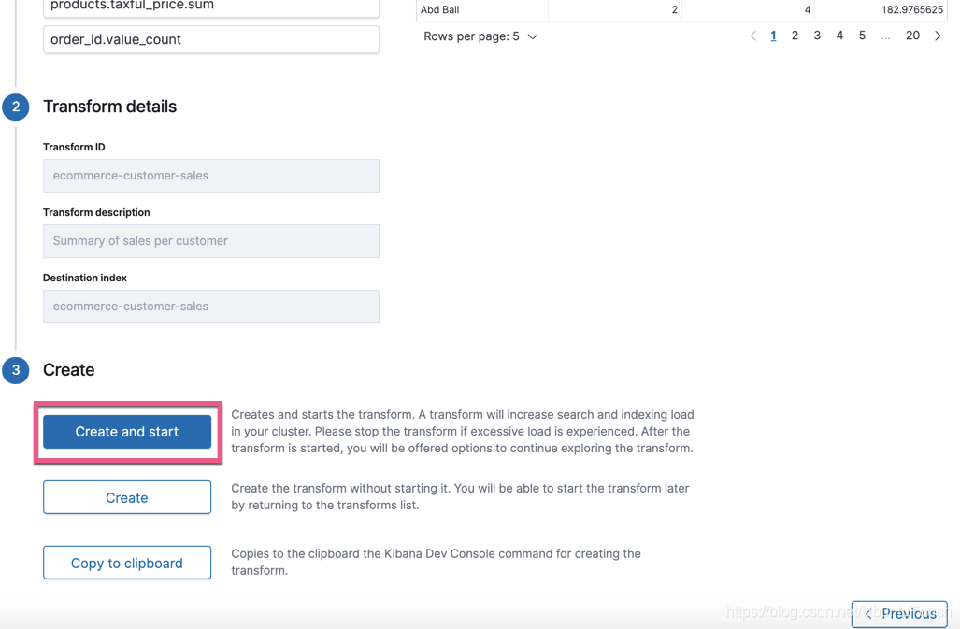Screen dimensions: 960x629
Task: Click Copy to clipboard for the Dev Console command
Action: pyautogui.click(x=126, y=563)
